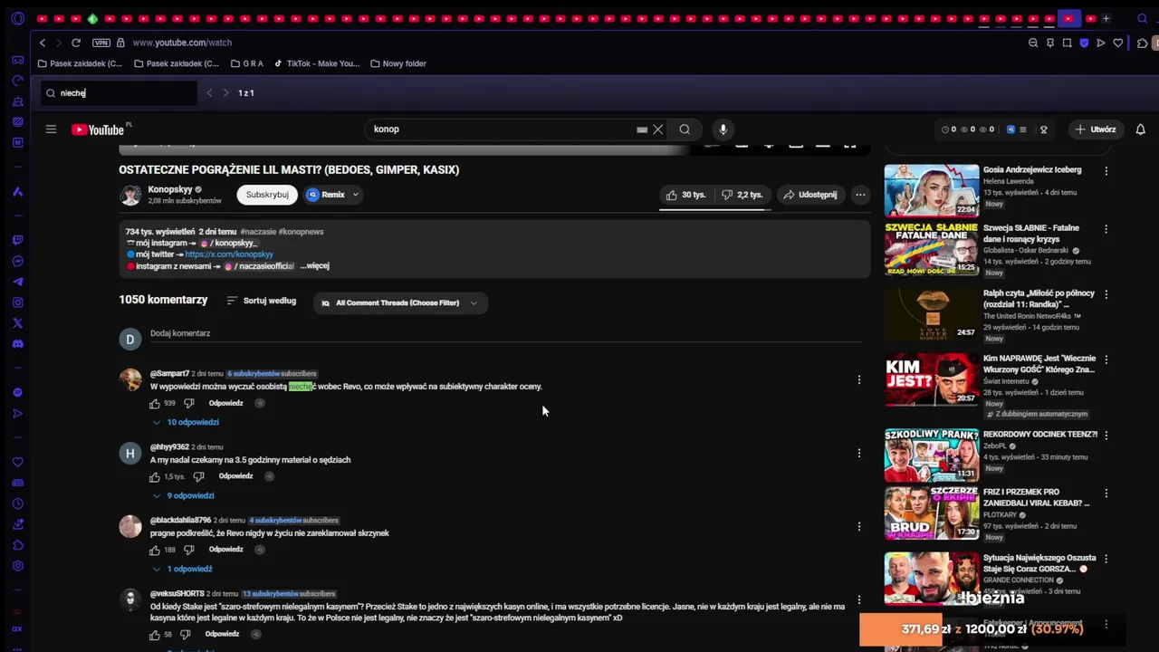Image resolution: width=1159 pixels, height=652 pixels.
Task: Open a new browser tab with plus
Action: [x=1106, y=18]
